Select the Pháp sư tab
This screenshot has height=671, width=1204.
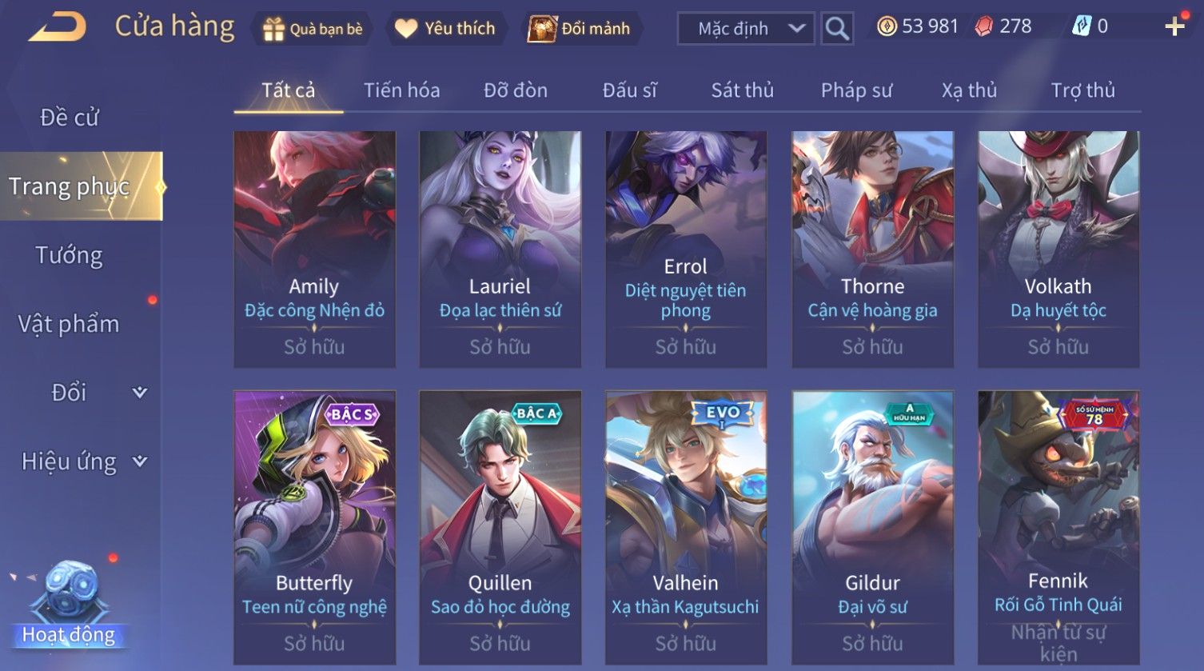(856, 90)
